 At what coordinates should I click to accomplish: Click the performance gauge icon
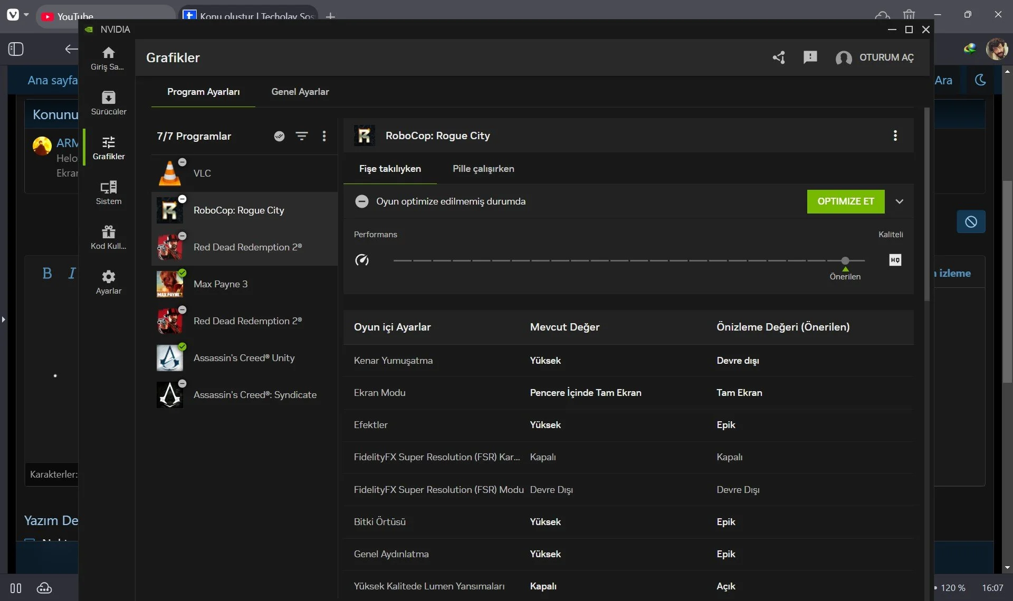[x=362, y=260]
